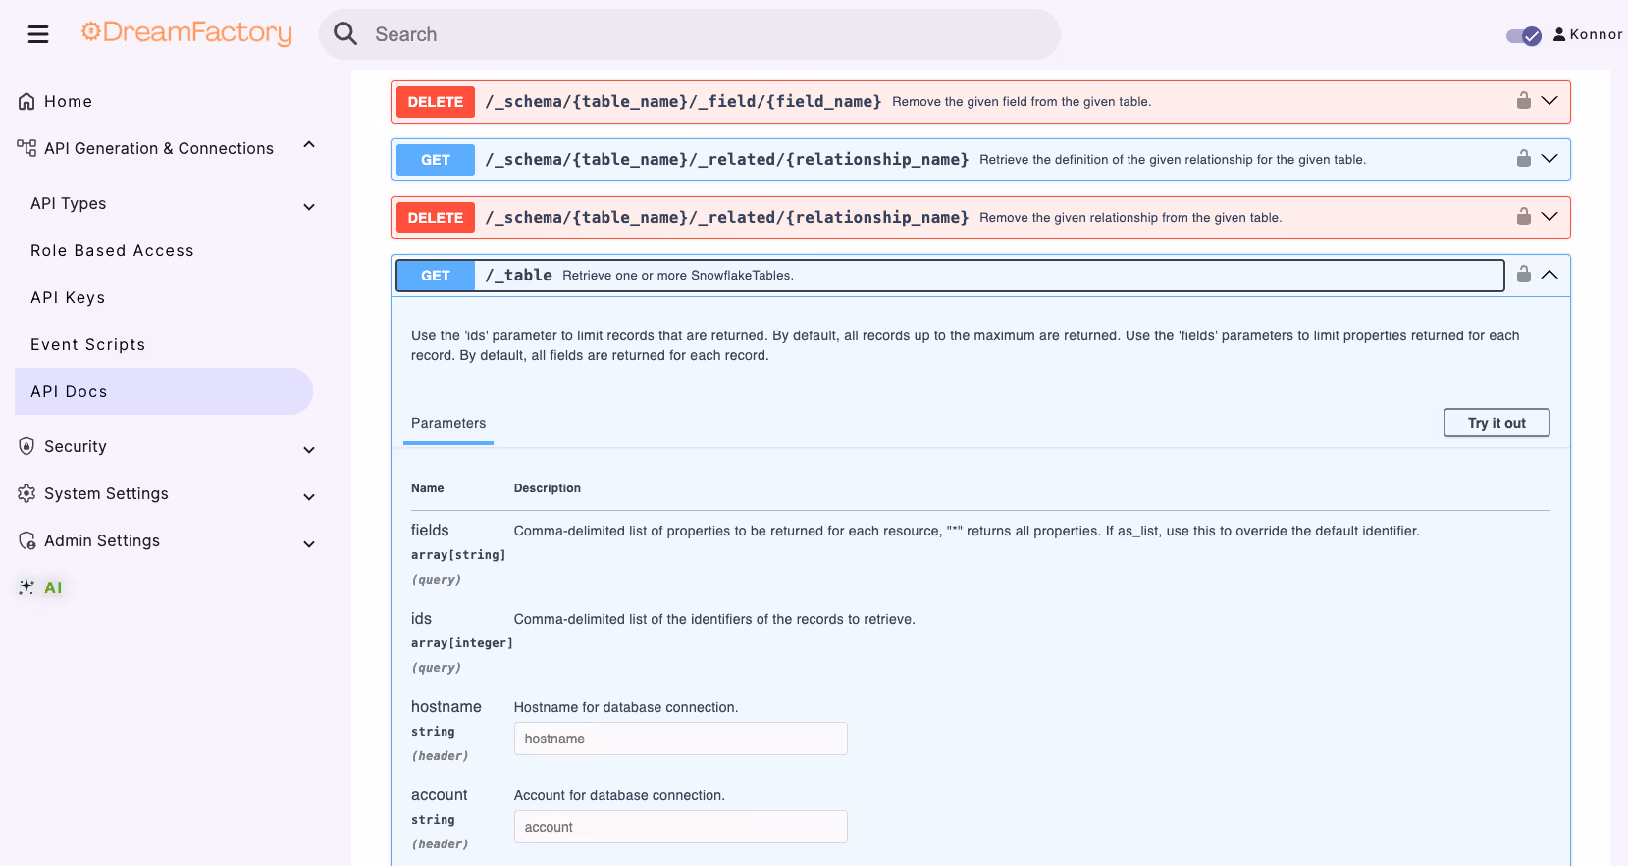The width and height of the screenshot is (1628, 866).
Task: Click 'Retrieve one or more SnowflakeTables.' text
Action: [x=678, y=276]
